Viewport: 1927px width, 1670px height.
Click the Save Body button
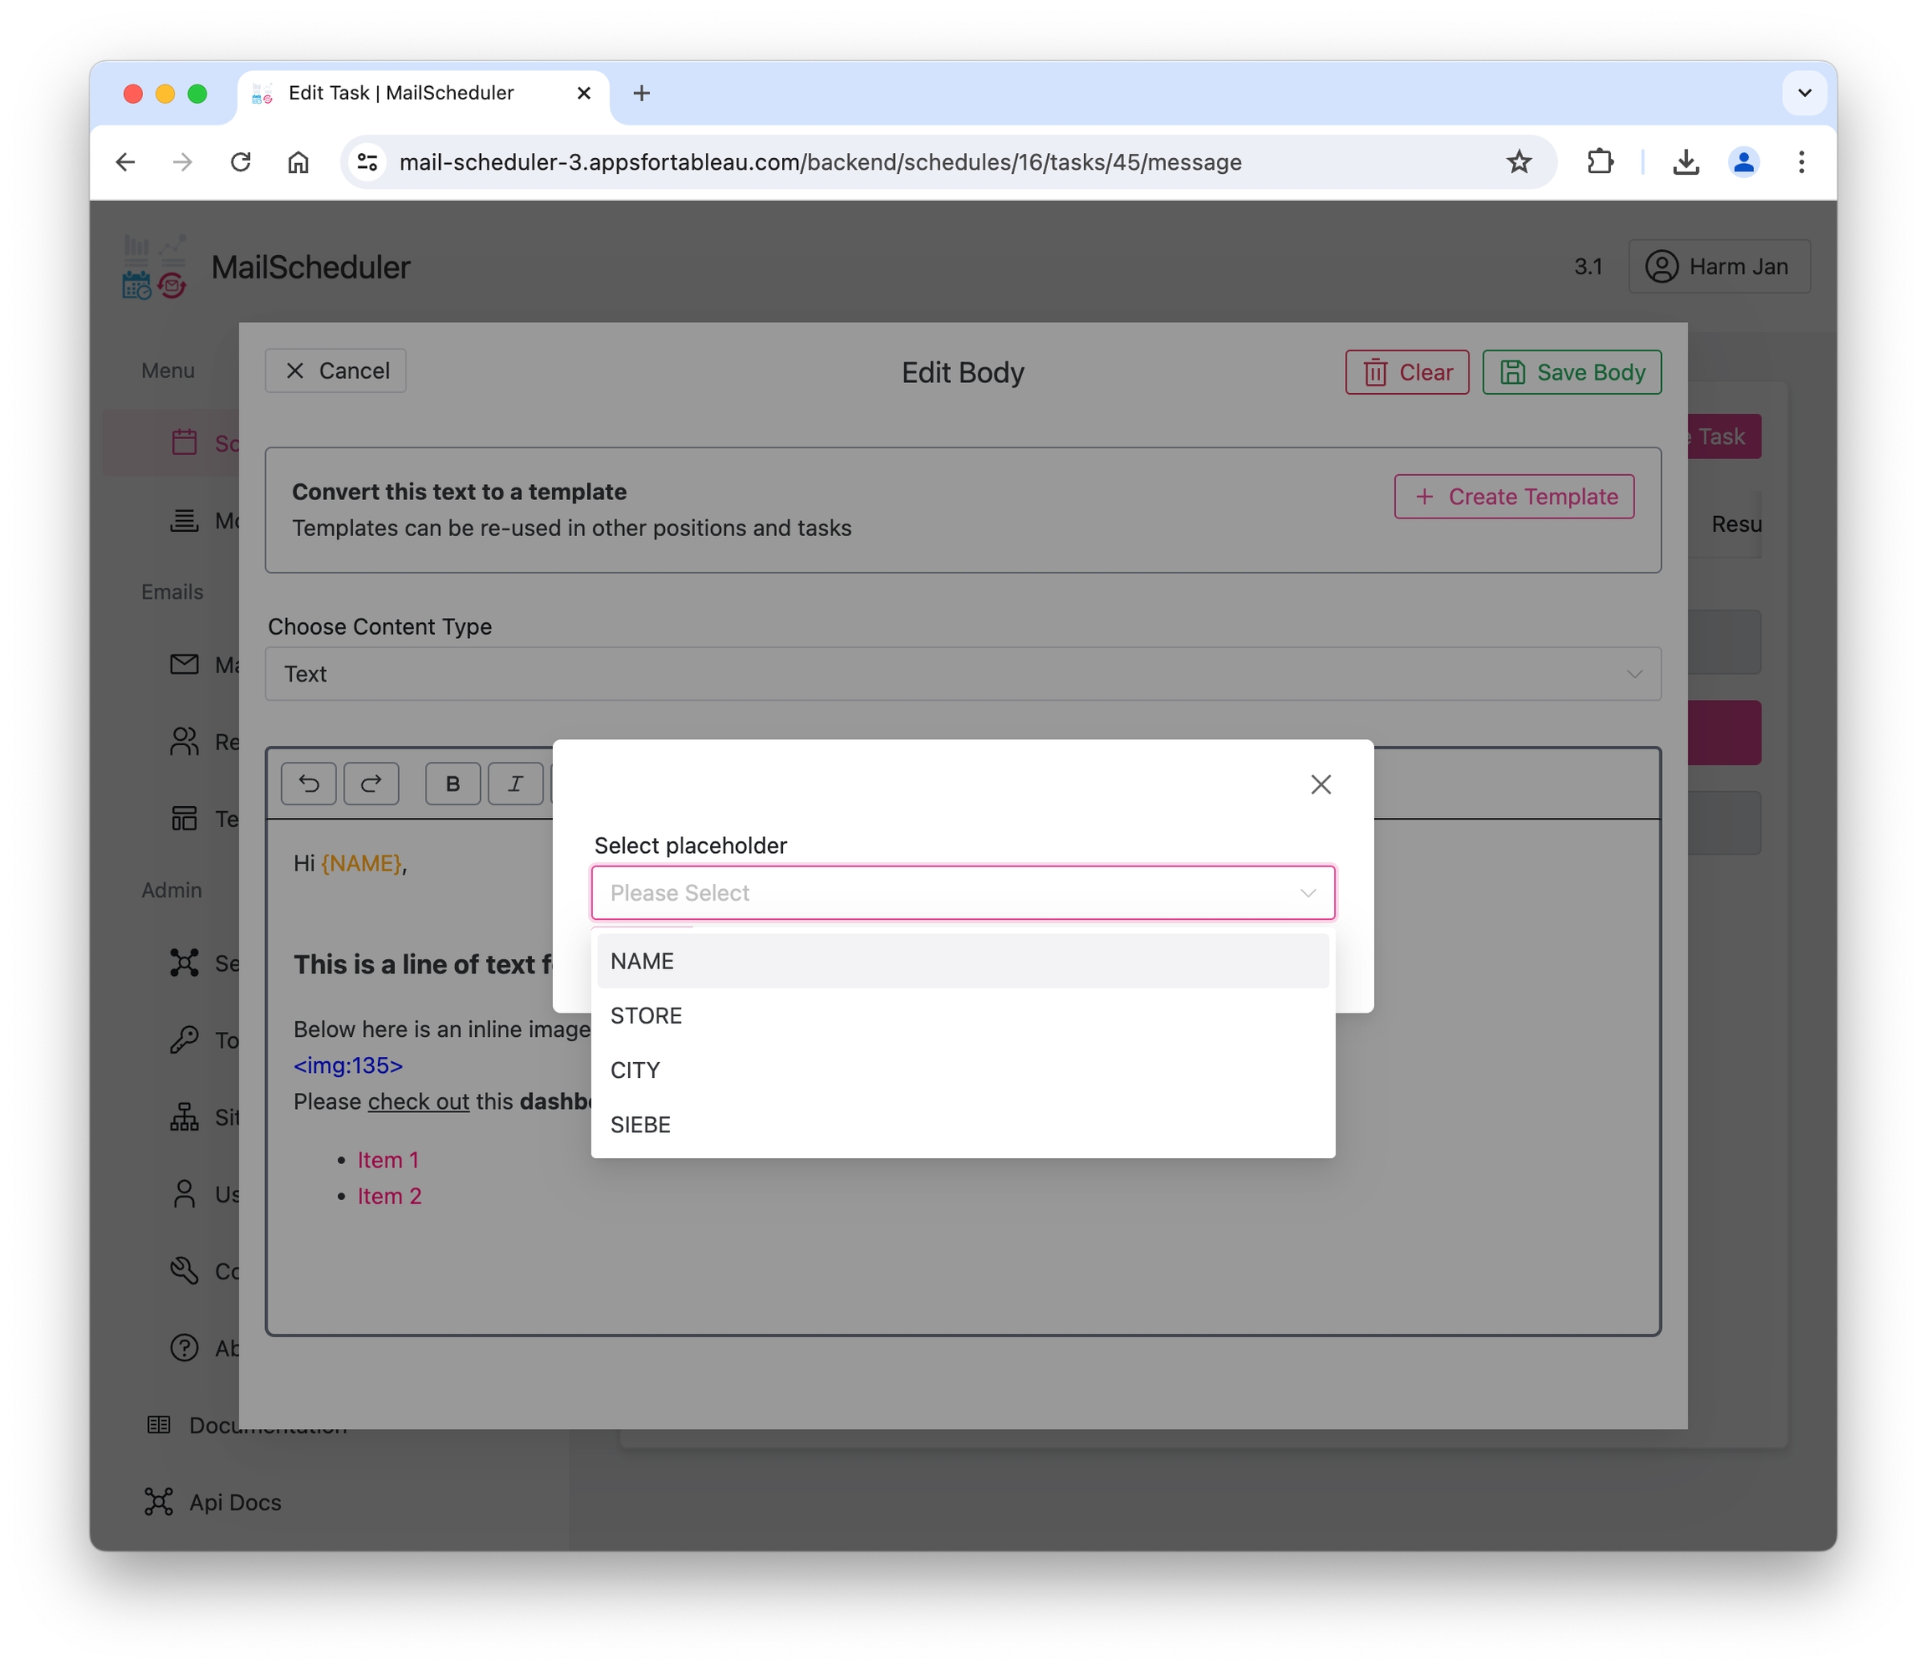click(x=1571, y=372)
